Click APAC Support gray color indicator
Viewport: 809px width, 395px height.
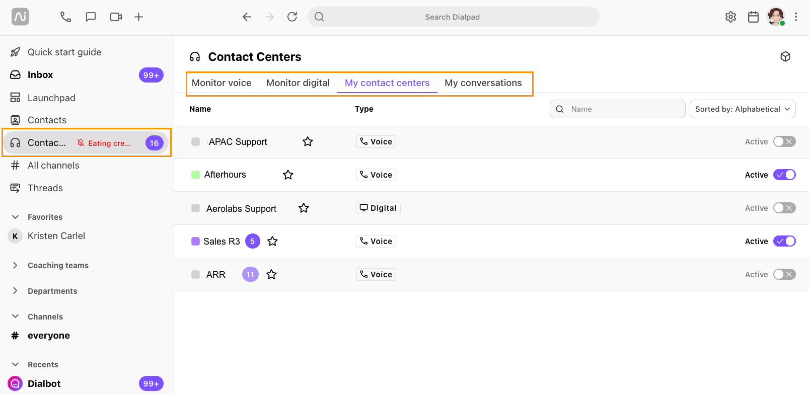196,142
